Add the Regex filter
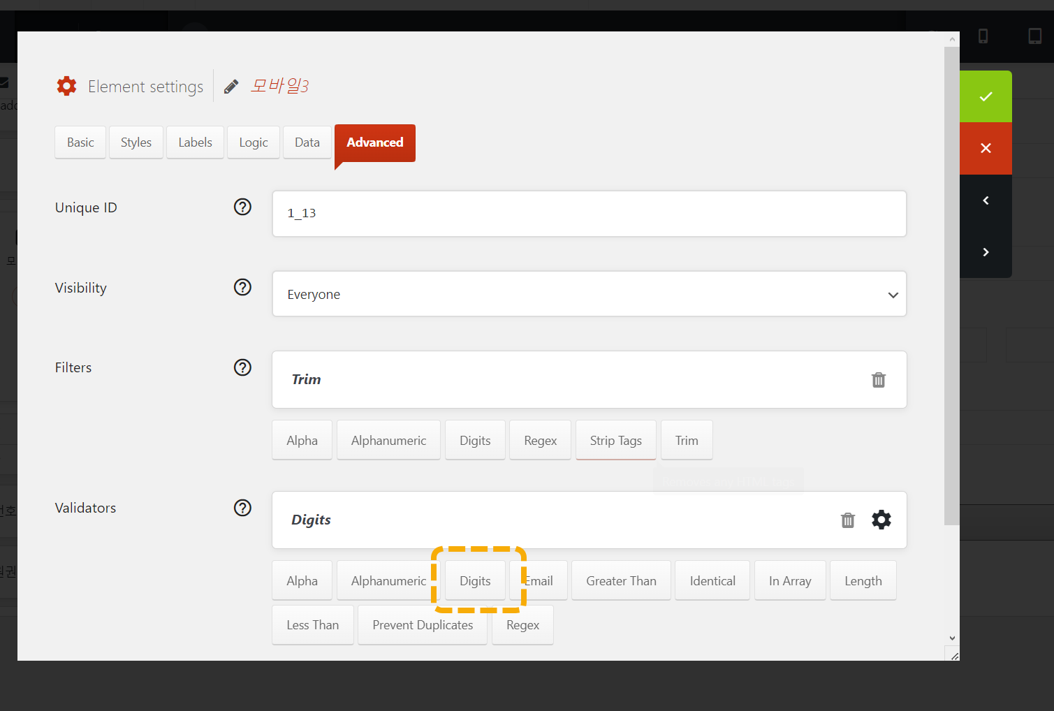This screenshot has width=1054, height=711. click(x=541, y=441)
